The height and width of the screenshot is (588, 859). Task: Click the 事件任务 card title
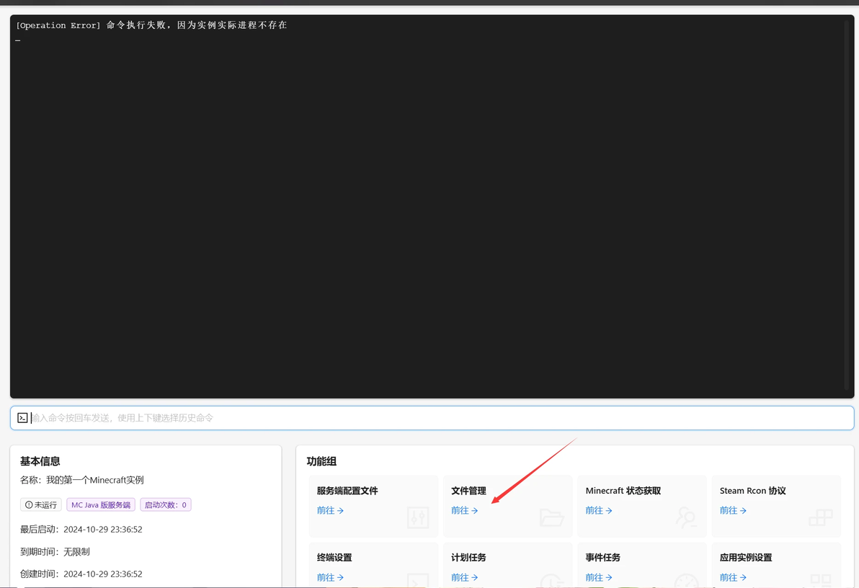tap(602, 557)
